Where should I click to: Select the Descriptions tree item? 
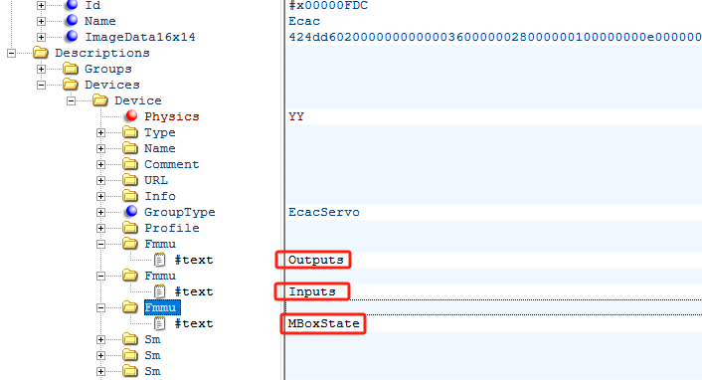[x=102, y=53]
